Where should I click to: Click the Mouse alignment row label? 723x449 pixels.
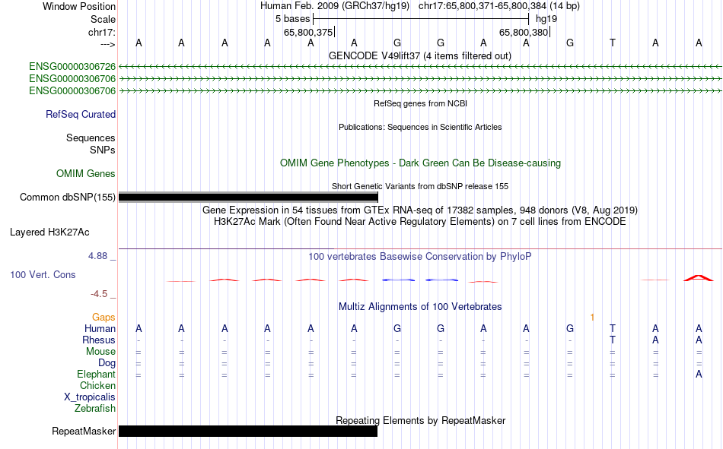100,351
